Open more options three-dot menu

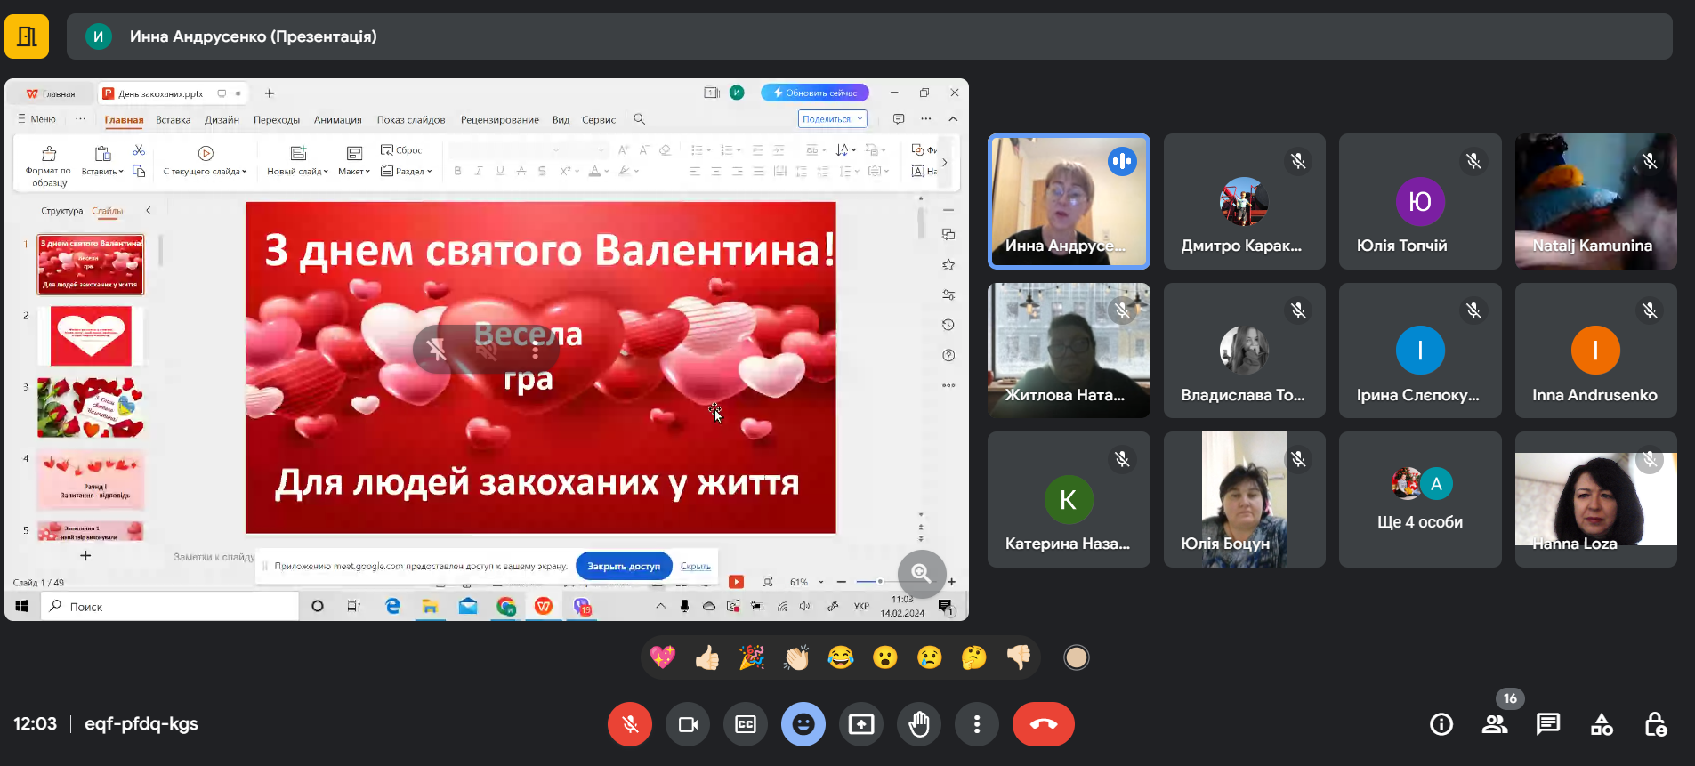(977, 724)
